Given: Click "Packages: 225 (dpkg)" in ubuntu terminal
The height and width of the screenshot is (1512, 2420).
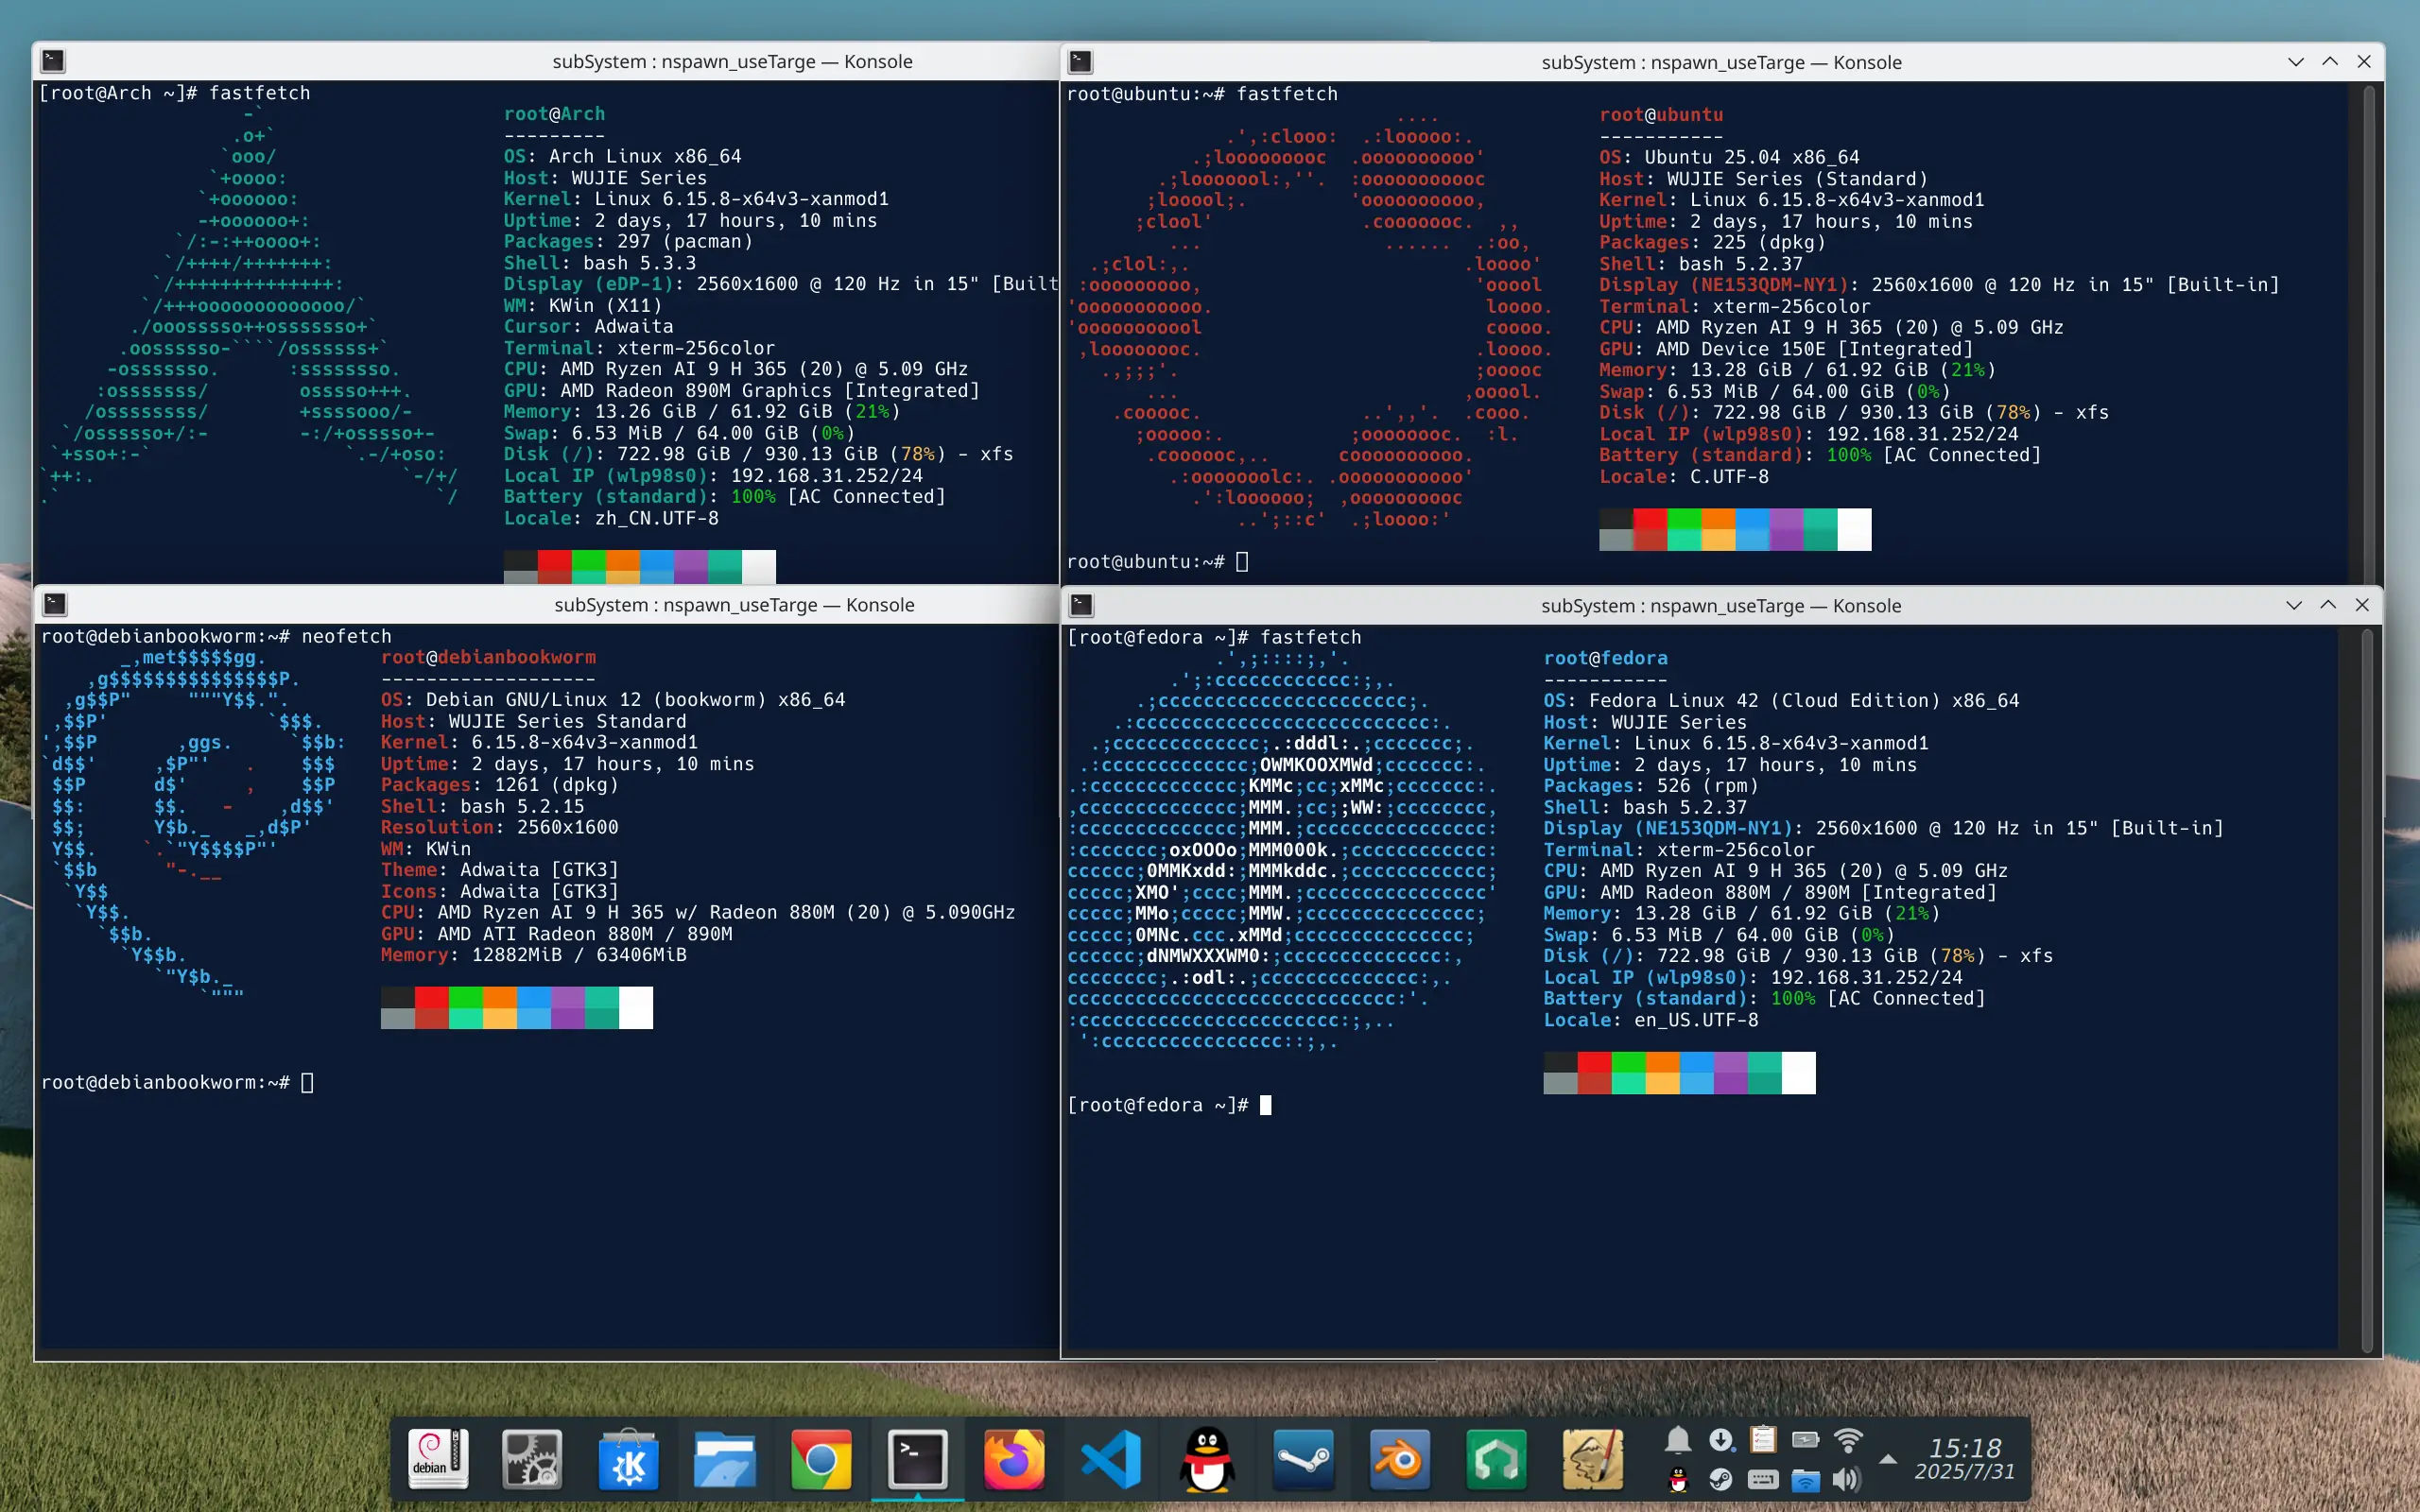Looking at the screenshot, I should 1712,242.
